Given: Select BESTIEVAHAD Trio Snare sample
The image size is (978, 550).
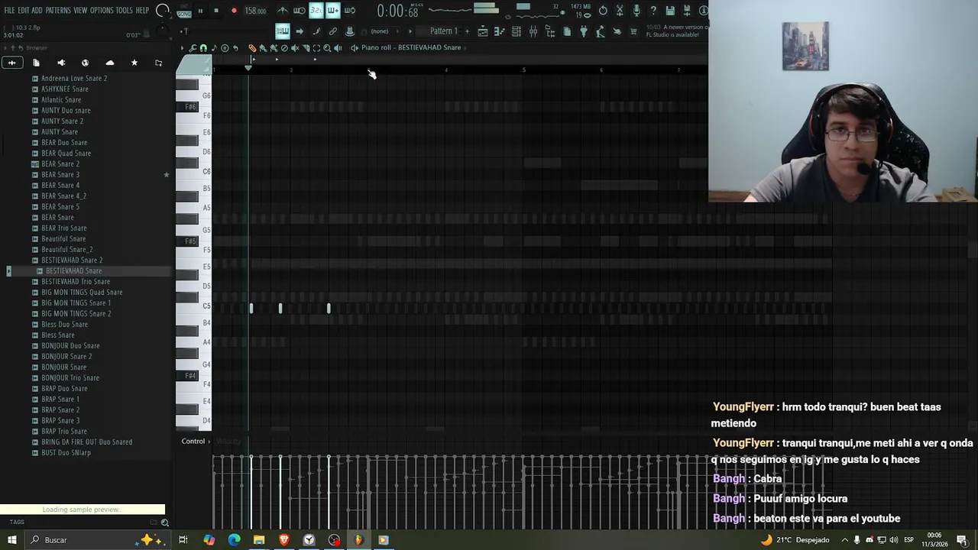Looking at the screenshot, I should [x=76, y=281].
